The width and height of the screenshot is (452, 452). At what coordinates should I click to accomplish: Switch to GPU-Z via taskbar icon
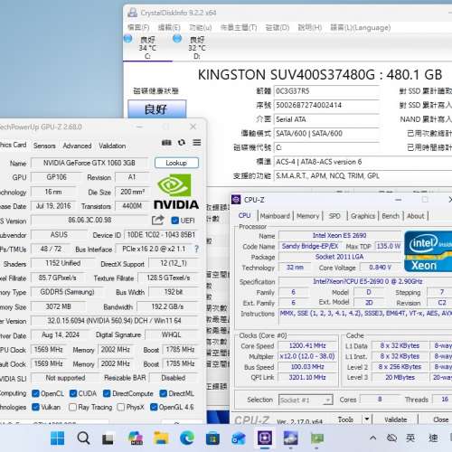tap(316, 438)
